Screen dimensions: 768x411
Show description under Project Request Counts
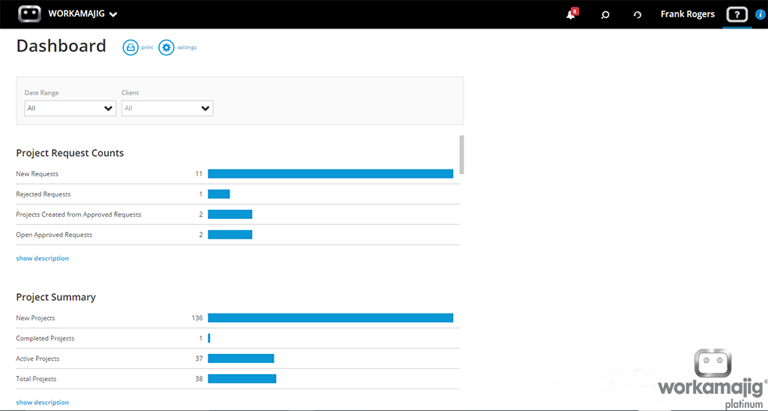[42, 258]
